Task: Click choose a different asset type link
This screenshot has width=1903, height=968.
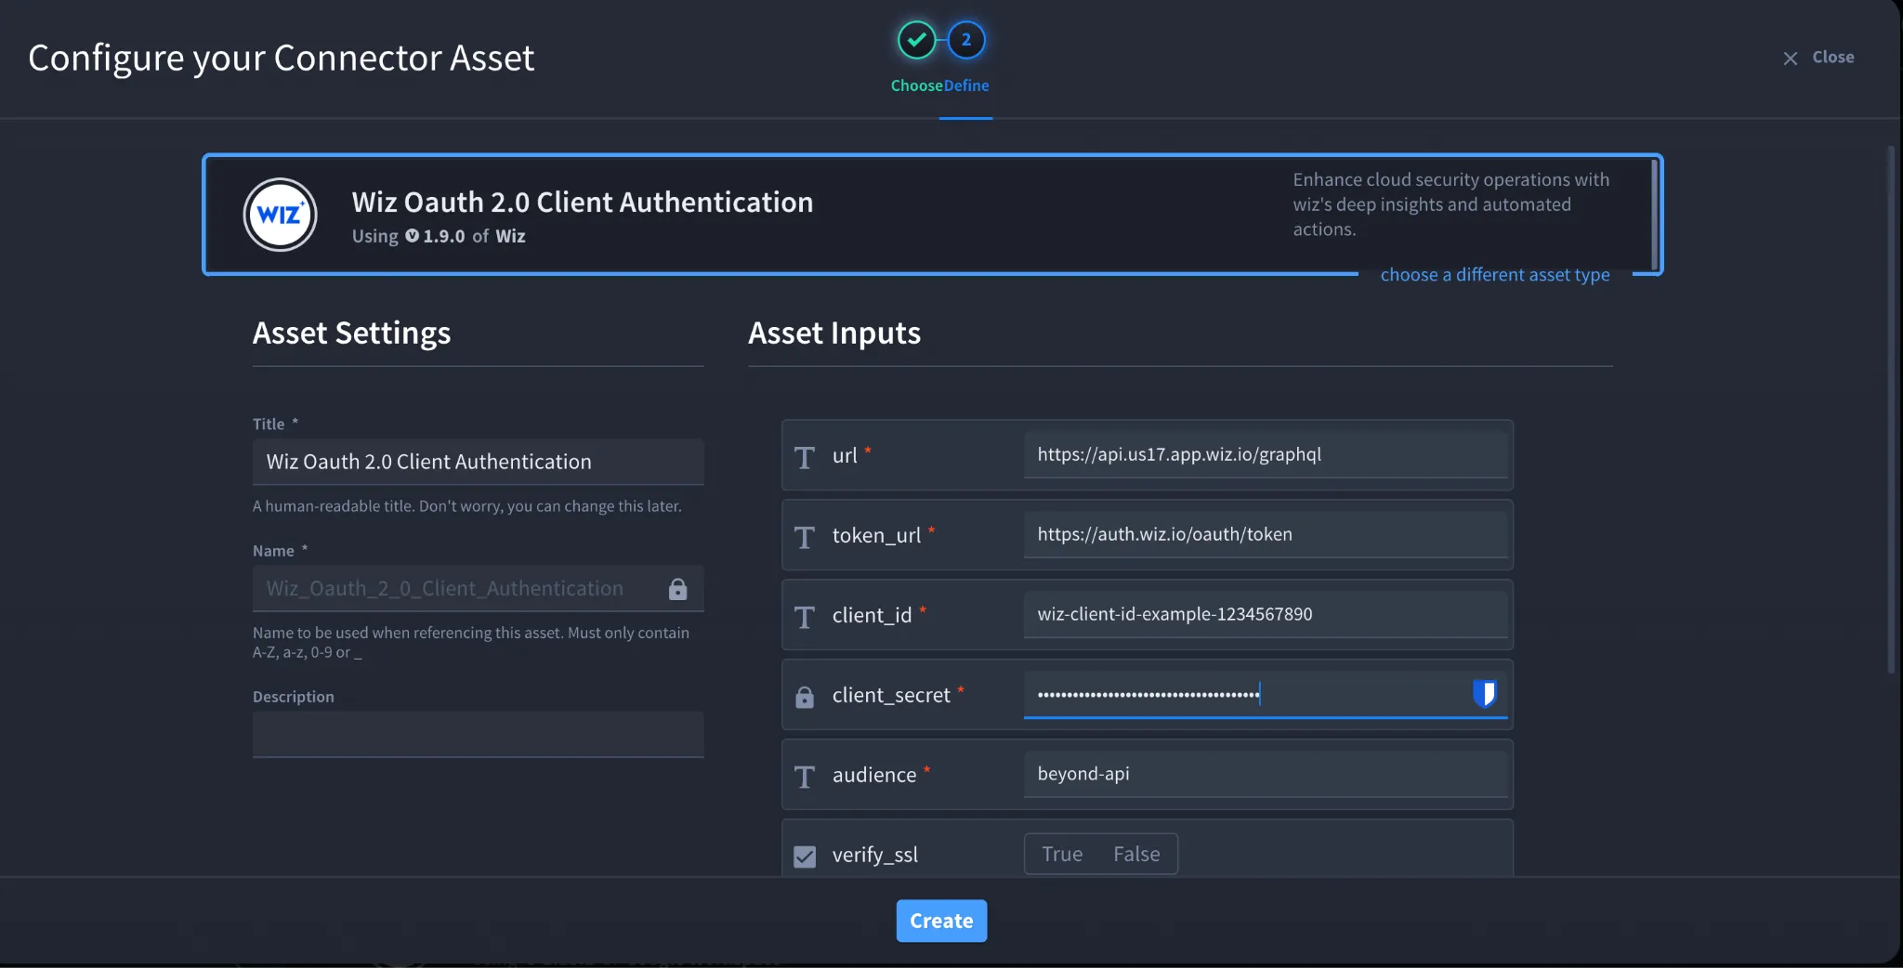Action: pos(1495,275)
